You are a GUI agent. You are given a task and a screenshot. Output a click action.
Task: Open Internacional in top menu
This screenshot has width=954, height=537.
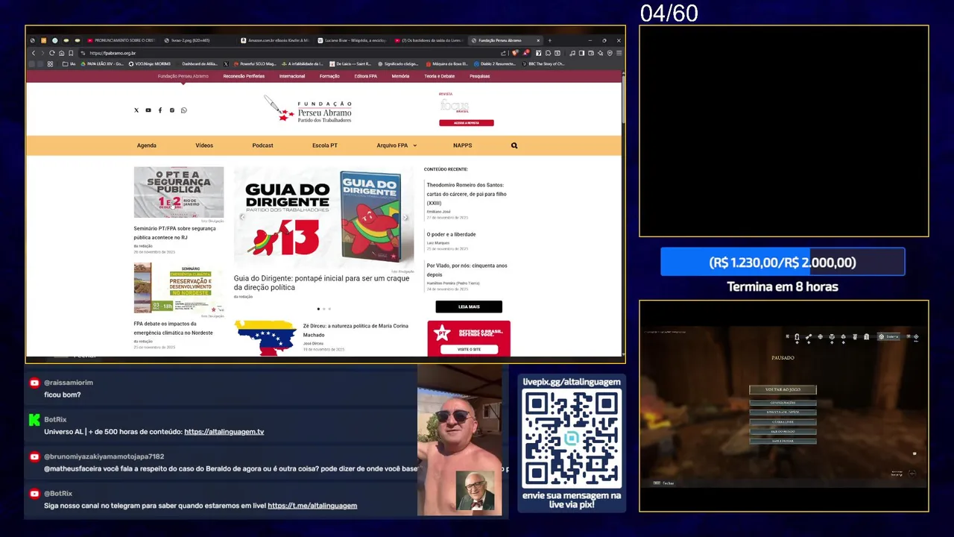(x=292, y=76)
